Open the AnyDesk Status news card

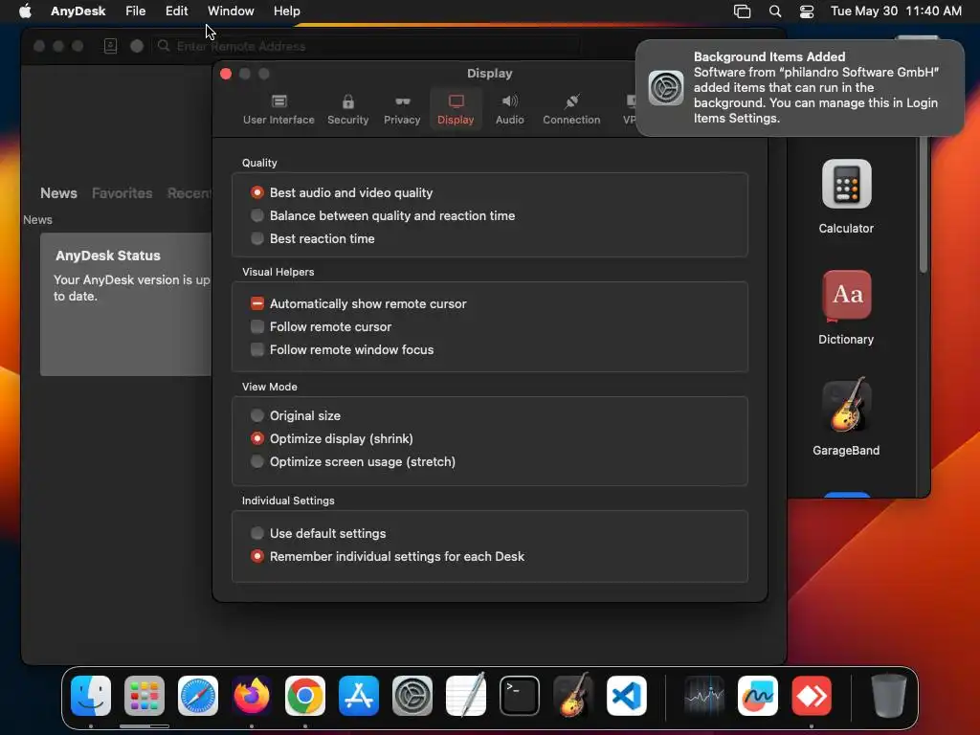[125, 304]
